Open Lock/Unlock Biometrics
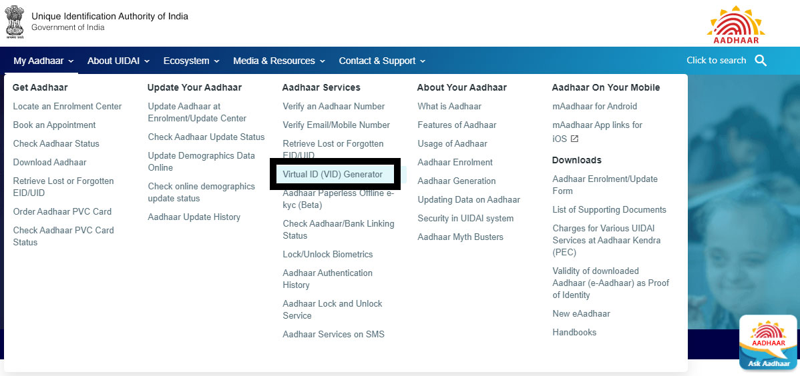The image size is (800, 376). 328,254
